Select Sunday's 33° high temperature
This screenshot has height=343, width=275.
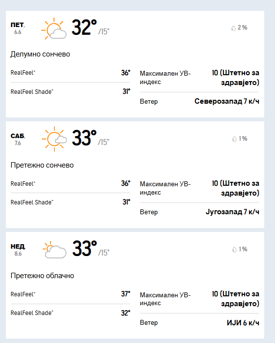84,249
